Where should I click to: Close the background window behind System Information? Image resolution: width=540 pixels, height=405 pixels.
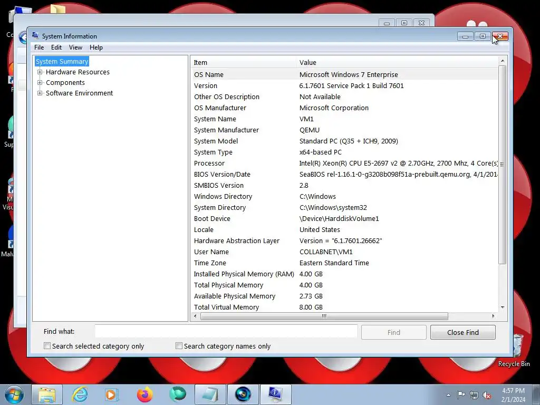coord(421,23)
